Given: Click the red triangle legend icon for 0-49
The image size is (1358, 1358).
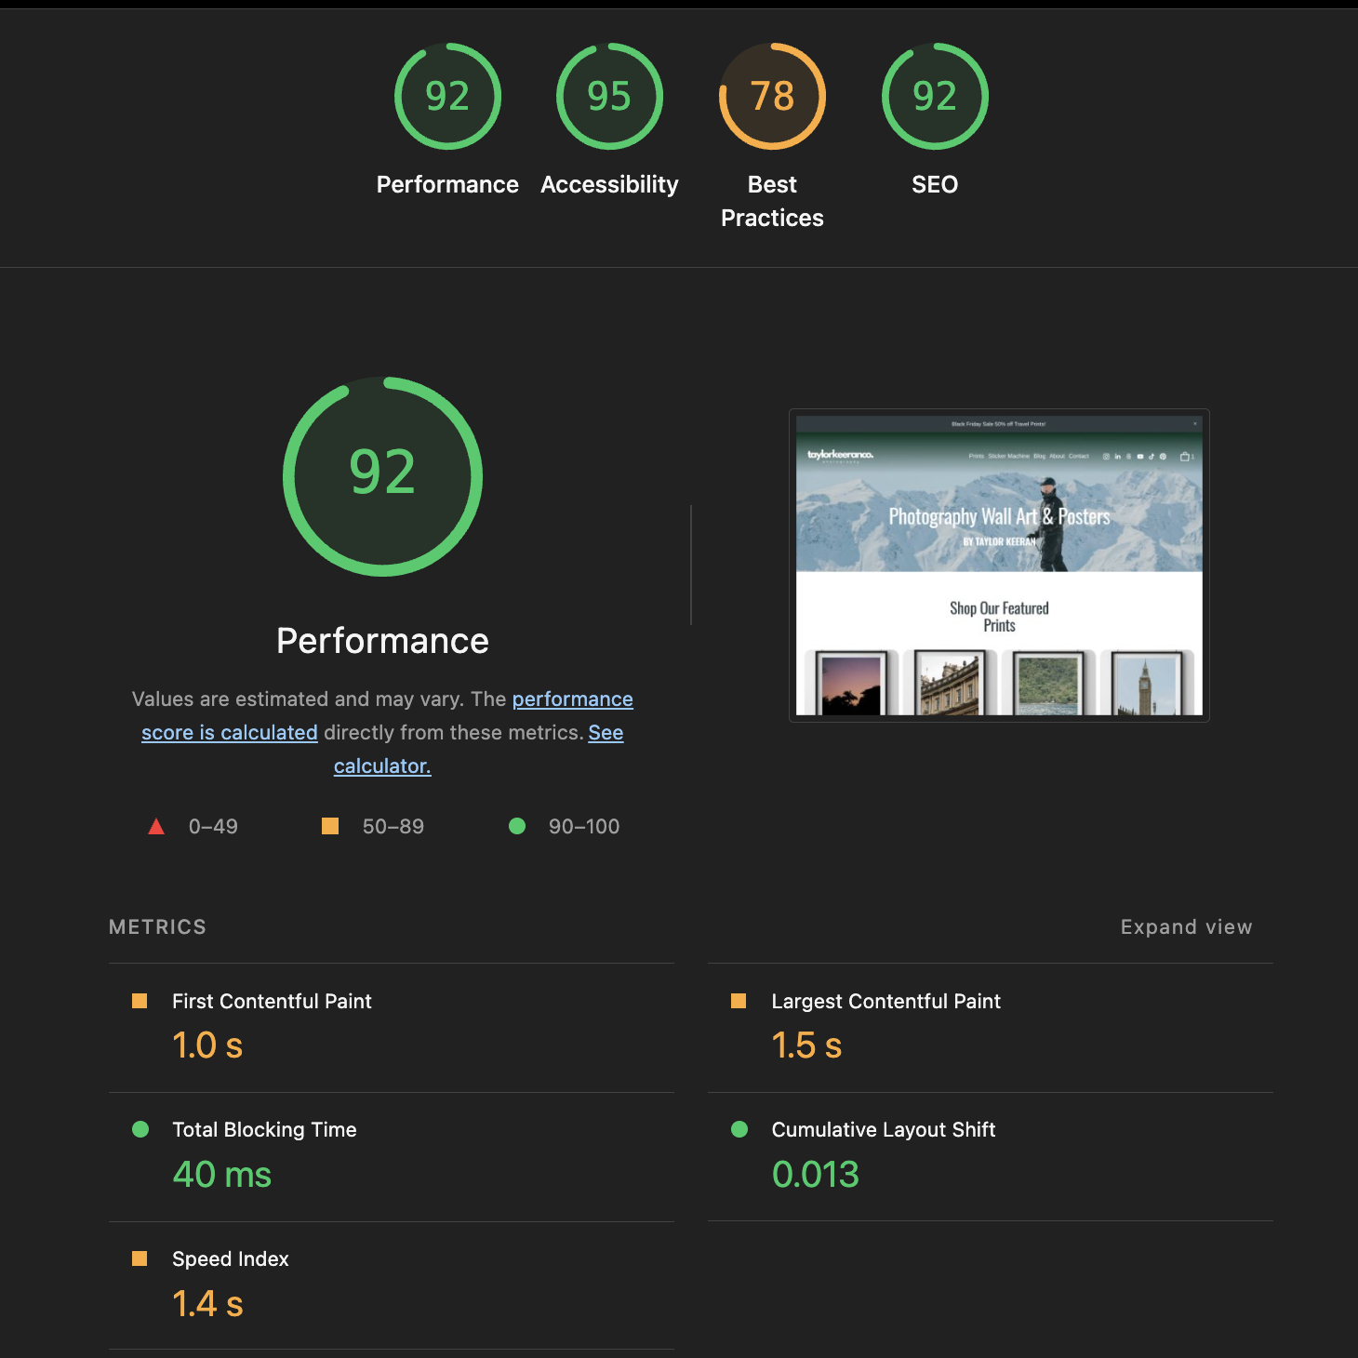Looking at the screenshot, I should [156, 825].
